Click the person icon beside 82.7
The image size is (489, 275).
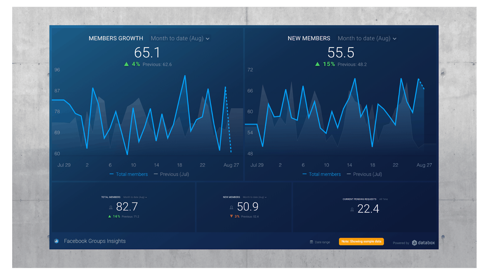[x=111, y=207]
